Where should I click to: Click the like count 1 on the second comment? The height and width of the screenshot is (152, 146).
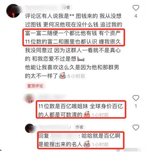[x=136, y=106]
